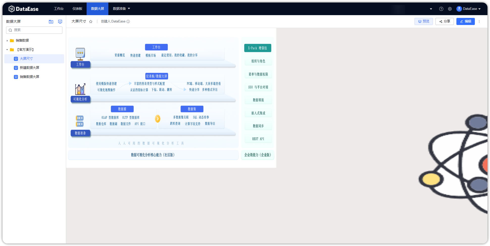
Task: Click the info icon next to 创建人:DataEase
Action: click(128, 21)
